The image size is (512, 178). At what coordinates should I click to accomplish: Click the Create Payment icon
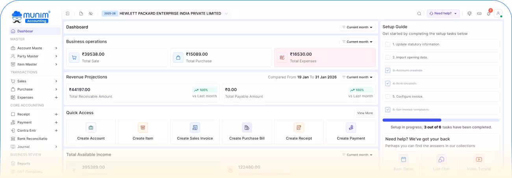(x=351, y=127)
